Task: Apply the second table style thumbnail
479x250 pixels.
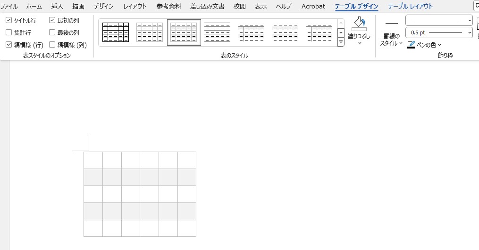Action: [150, 32]
